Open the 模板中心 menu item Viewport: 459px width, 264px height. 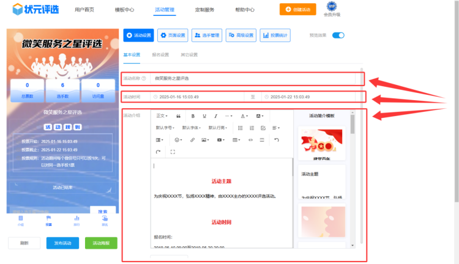pos(124,10)
